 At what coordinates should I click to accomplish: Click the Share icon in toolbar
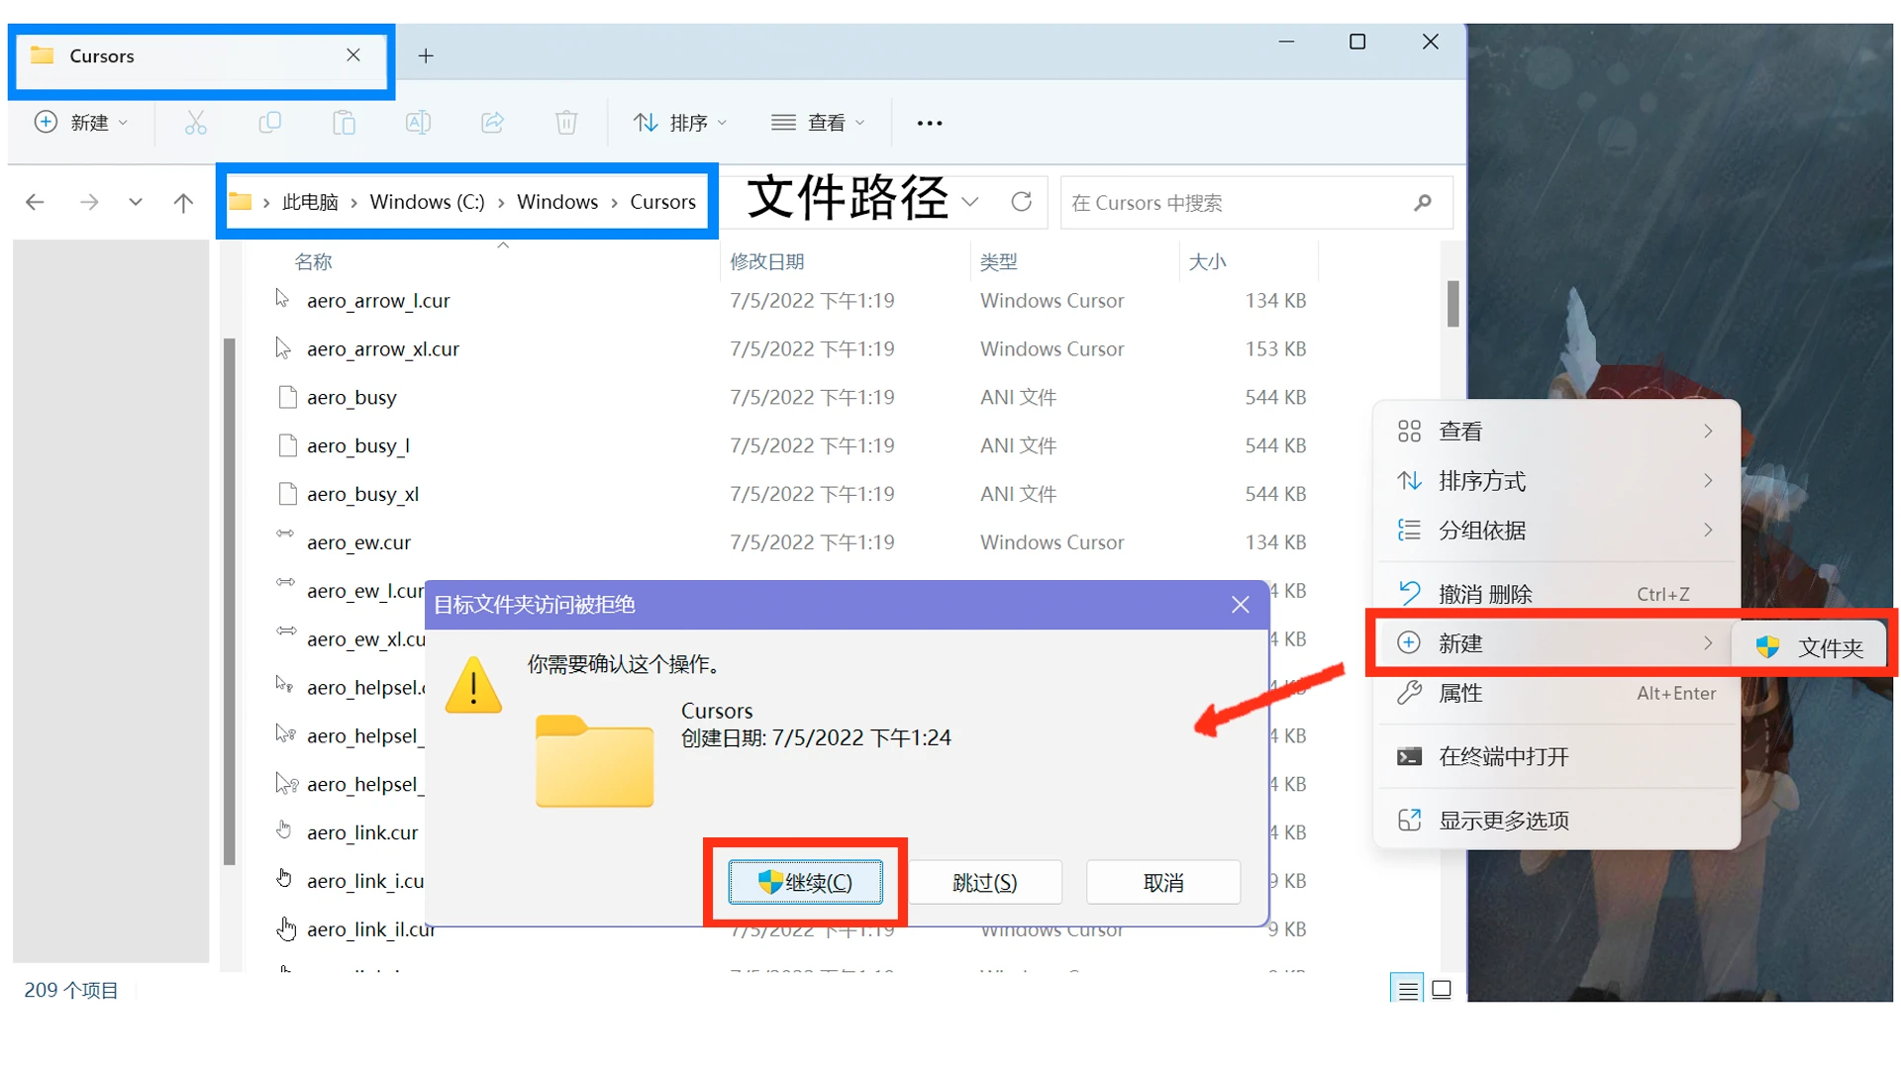(492, 123)
